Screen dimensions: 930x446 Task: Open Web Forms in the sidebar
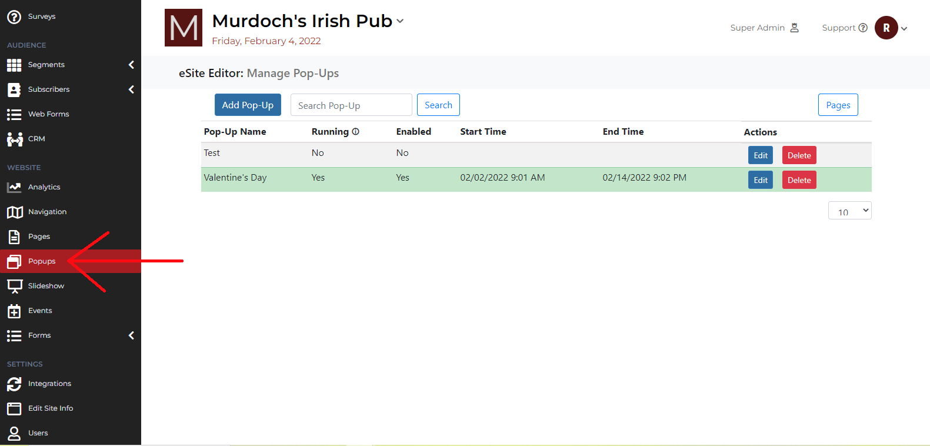49,114
